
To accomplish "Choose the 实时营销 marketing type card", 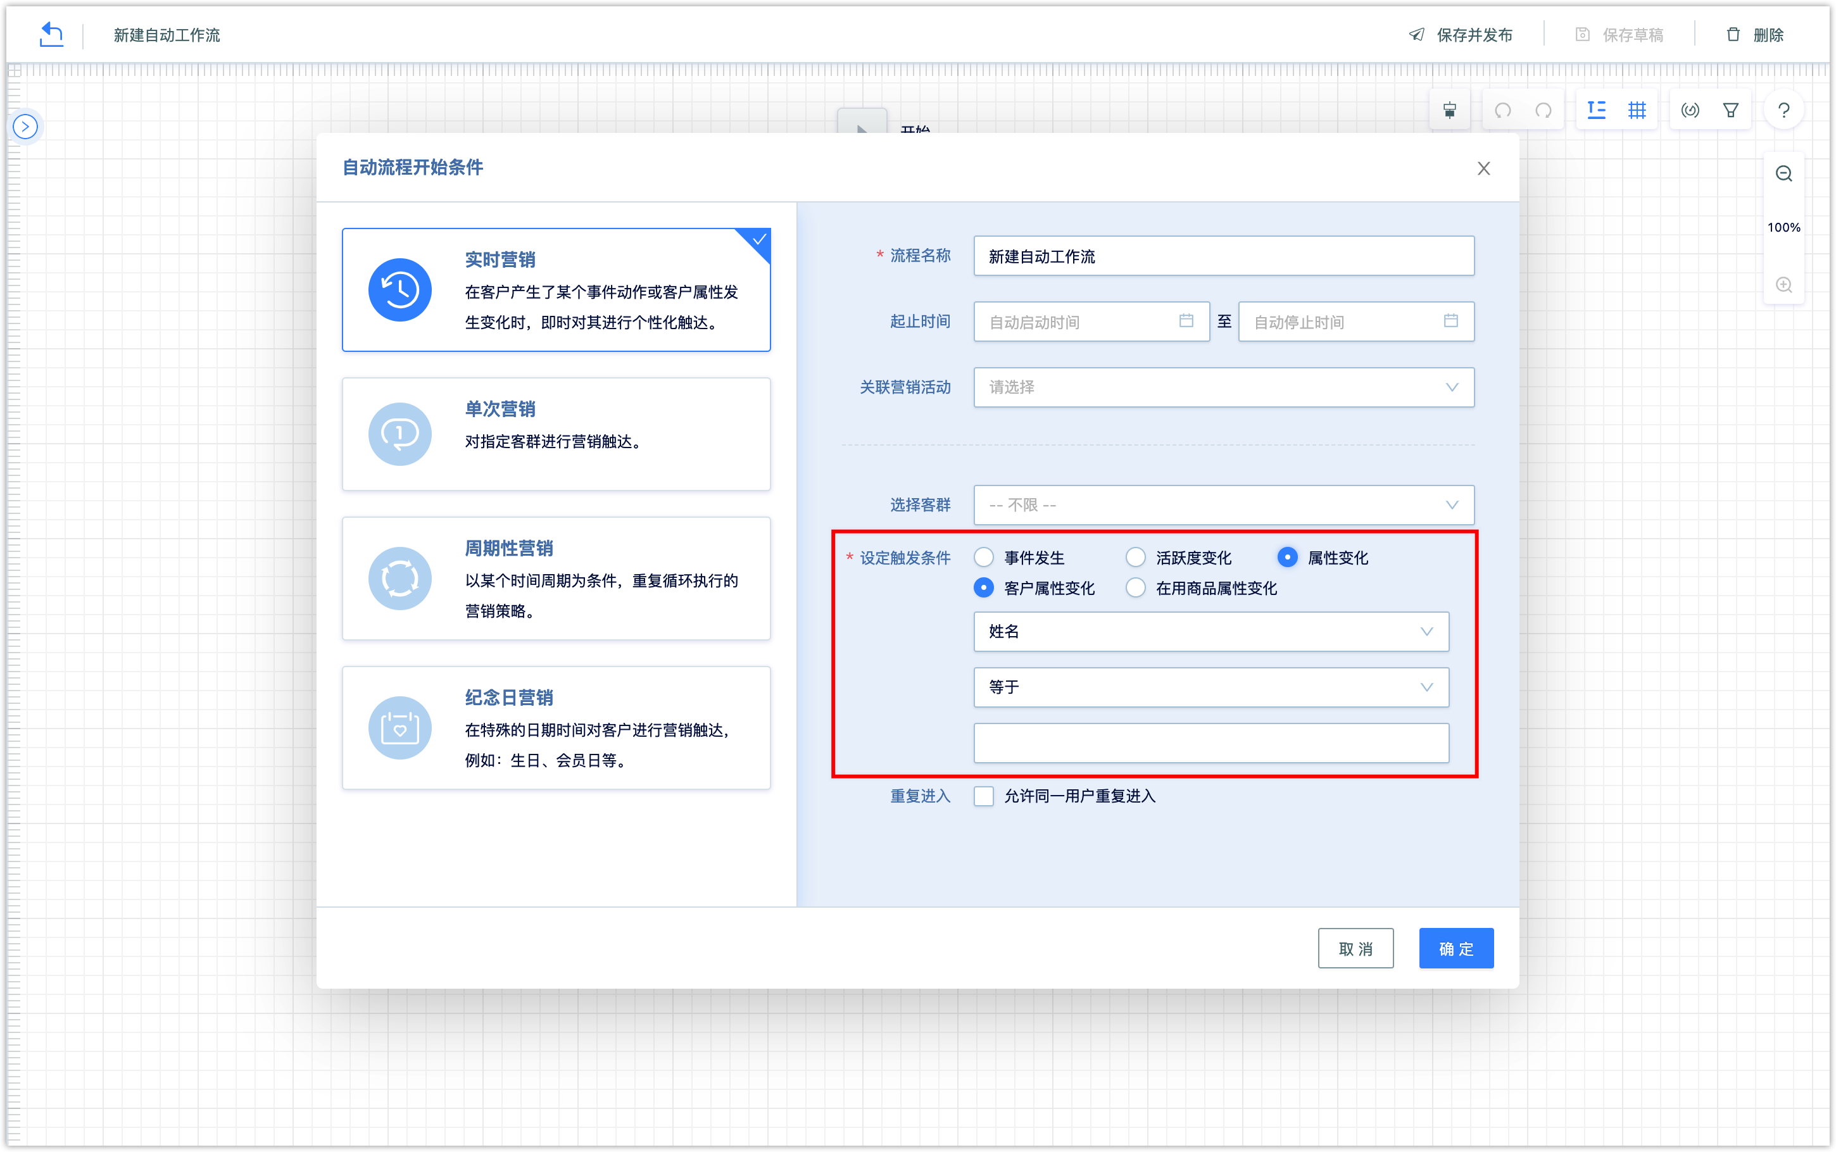I will pos(556,289).
